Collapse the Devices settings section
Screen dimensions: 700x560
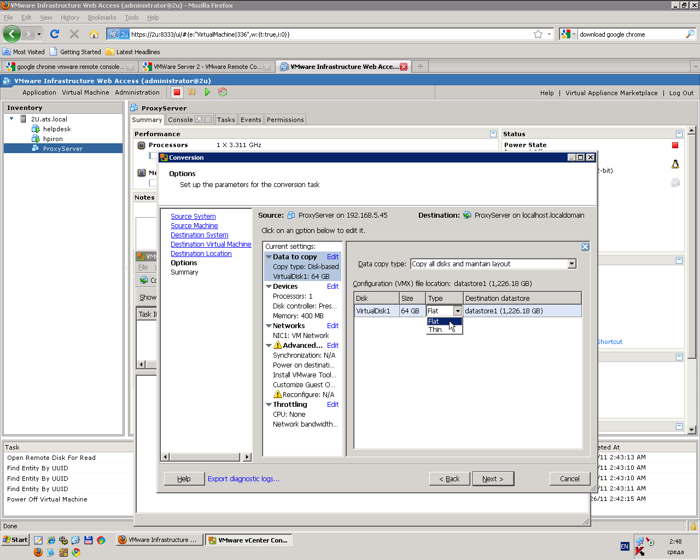coord(269,287)
